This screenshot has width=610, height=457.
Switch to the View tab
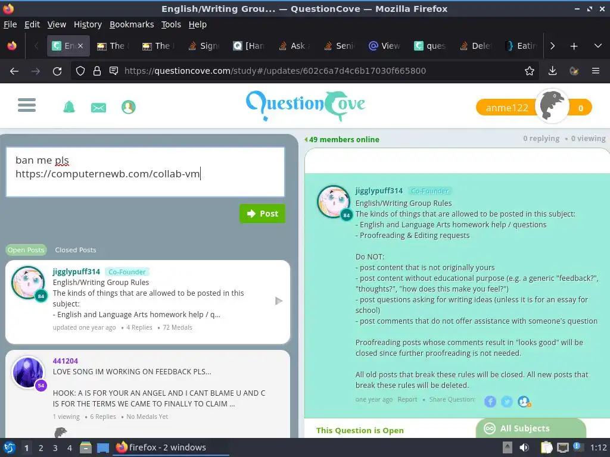(x=385, y=46)
